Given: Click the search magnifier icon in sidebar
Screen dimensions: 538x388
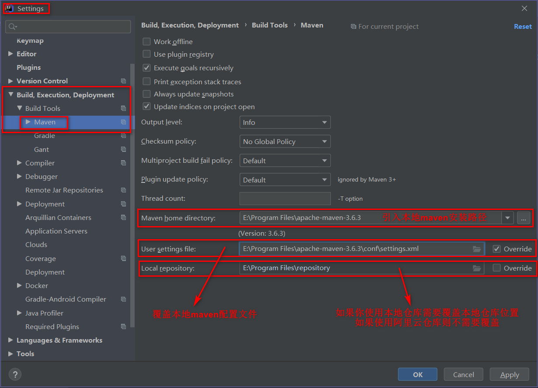Looking at the screenshot, I should tap(12, 27).
